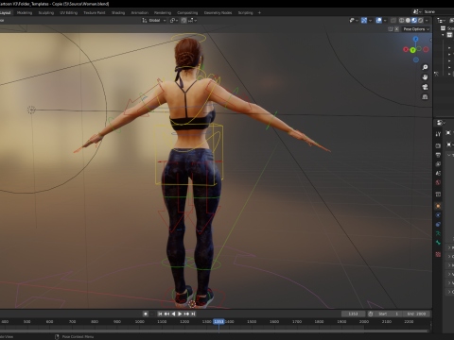
Task: Open the scene browse icon dropdown
Action: point(417,11)
